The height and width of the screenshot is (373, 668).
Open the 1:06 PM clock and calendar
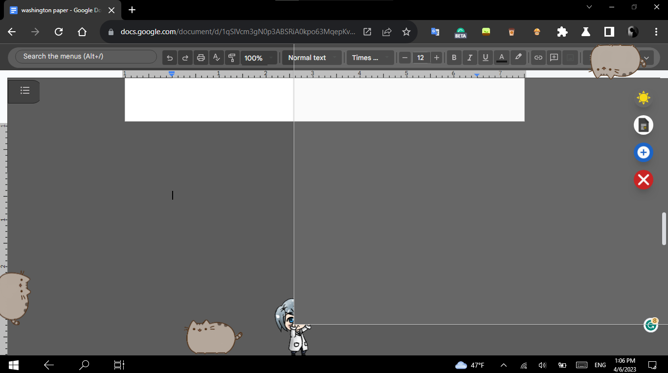click(x=625, y=365)
